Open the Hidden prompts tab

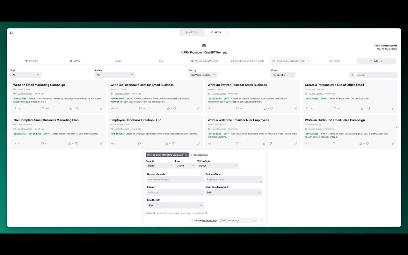pyautogui.click(x=334, y=61)
